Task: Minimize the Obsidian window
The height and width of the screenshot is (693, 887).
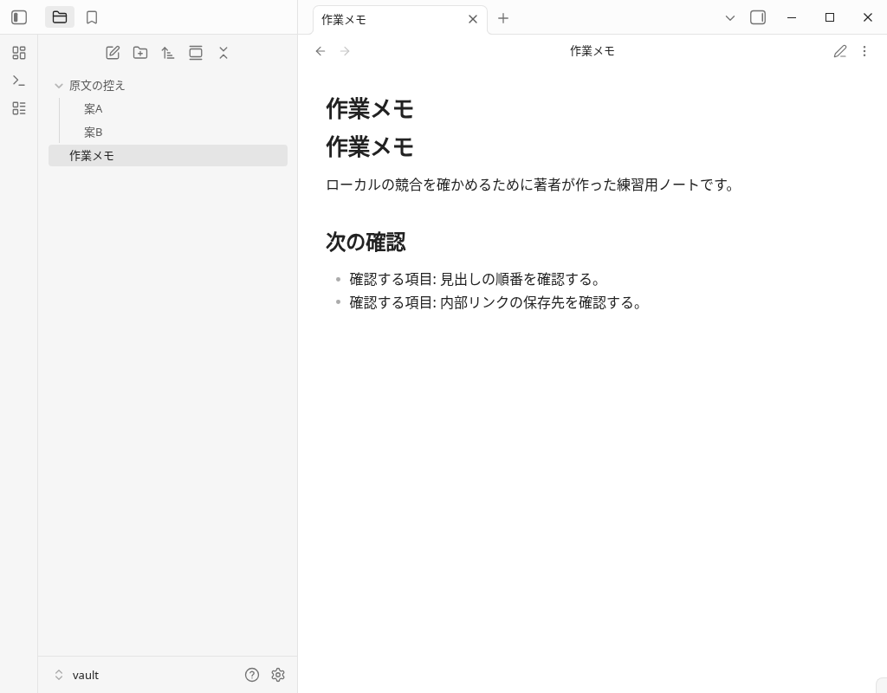Action: (792, 17)
